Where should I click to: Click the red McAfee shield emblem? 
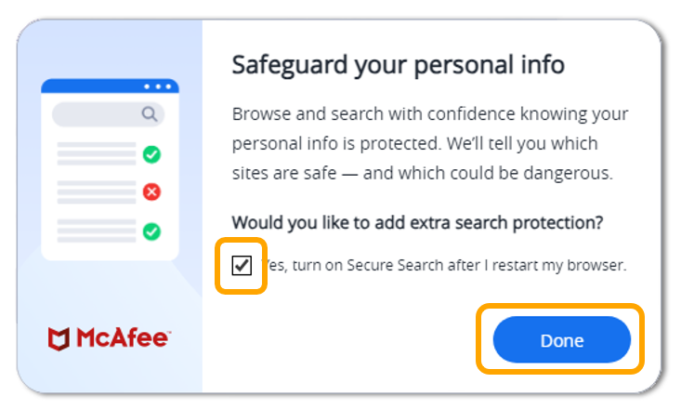(x=59, y=339)
